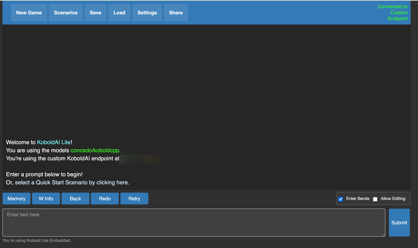The width and height of the screenshot is (418, 248).
Task: Undo with the Back button
Action: click(75, 198)
